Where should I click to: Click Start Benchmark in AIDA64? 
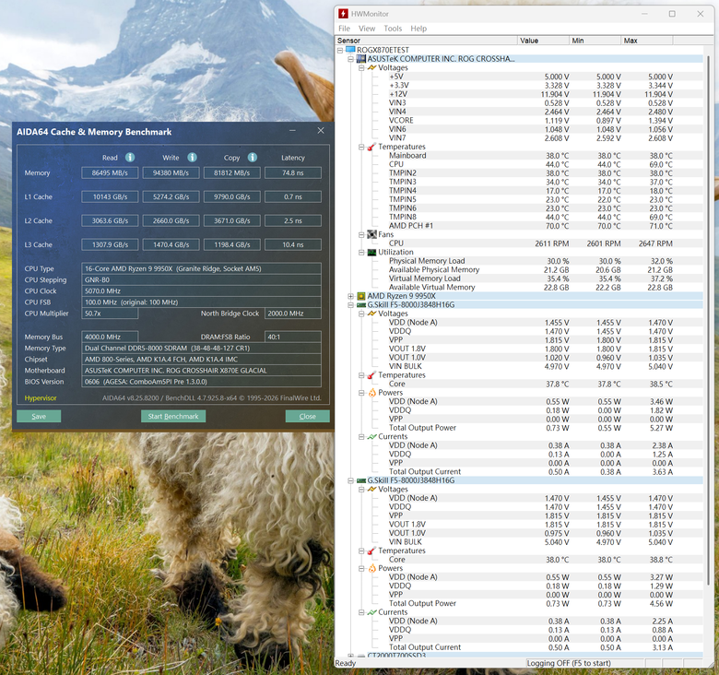coord(173,417)
